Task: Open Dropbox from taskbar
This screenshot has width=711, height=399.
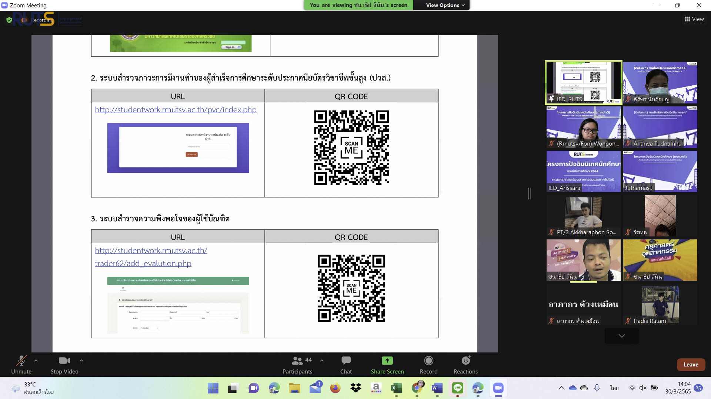Action: pos(356,388)
